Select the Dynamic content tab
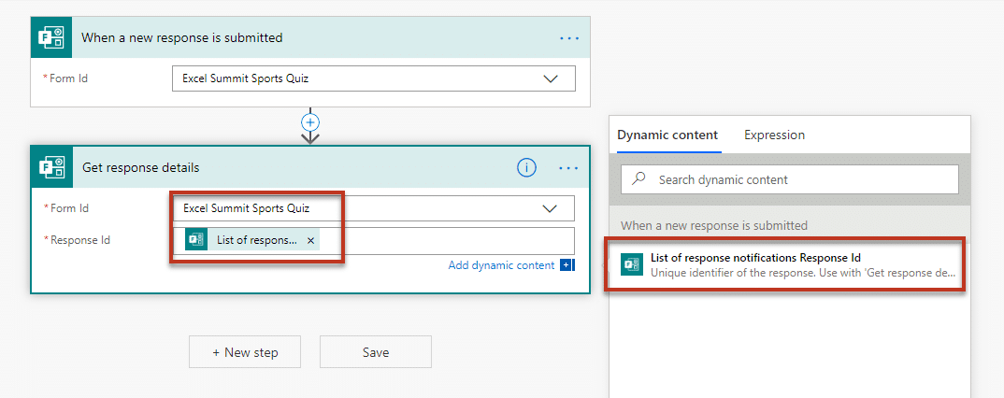The height and width of the screenshot is (398, 1004). pyautogui.click(x=667, y=135)
